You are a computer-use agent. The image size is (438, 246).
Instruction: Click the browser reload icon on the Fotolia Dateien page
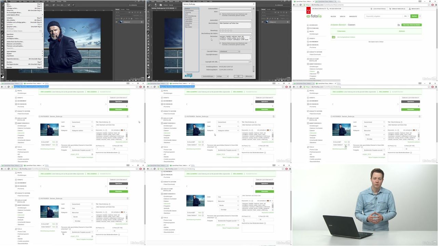click(301, 5)
